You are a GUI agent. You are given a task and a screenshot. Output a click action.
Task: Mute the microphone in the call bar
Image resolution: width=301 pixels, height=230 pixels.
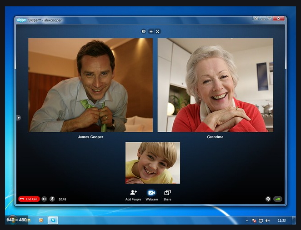52,199
